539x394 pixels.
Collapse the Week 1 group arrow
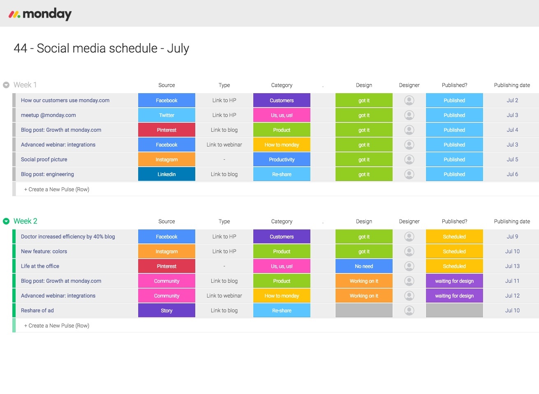click(x=6, y=85)
